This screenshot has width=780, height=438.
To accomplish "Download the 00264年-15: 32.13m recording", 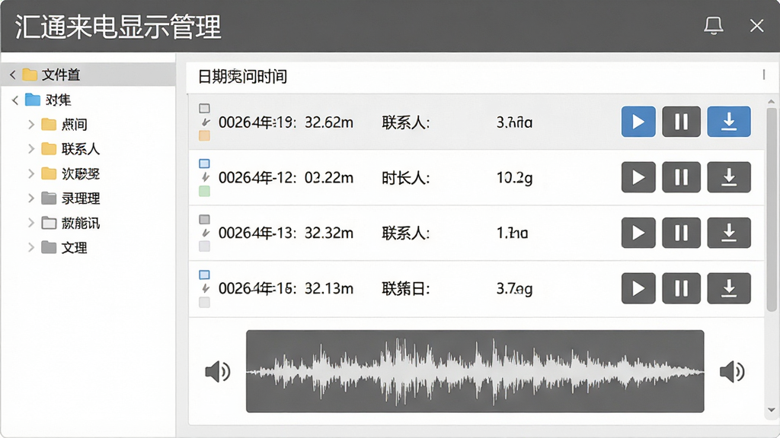I will coord(729,288).
